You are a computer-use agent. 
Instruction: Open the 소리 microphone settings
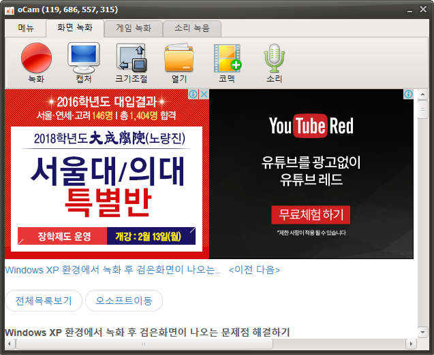tap(274, 63)
